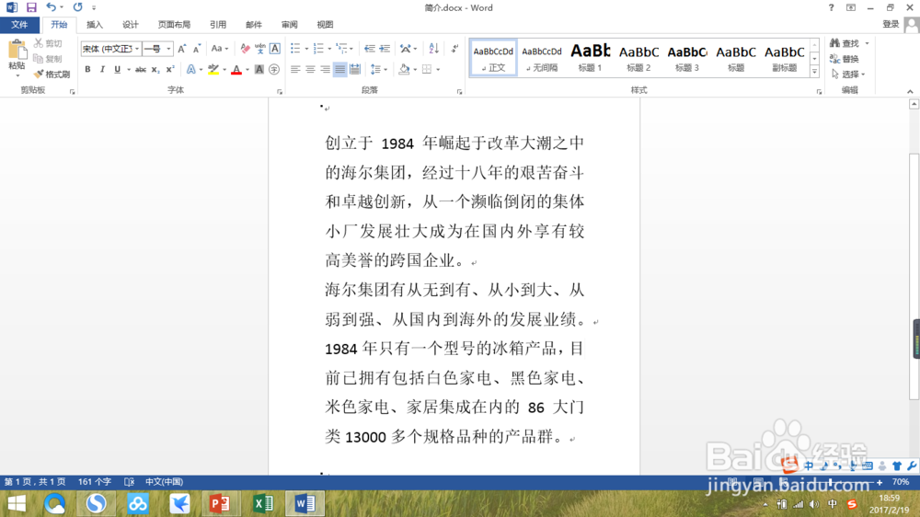Apply superscript formatting
This screenshot has height=517, width=920.
coord(170,69)
